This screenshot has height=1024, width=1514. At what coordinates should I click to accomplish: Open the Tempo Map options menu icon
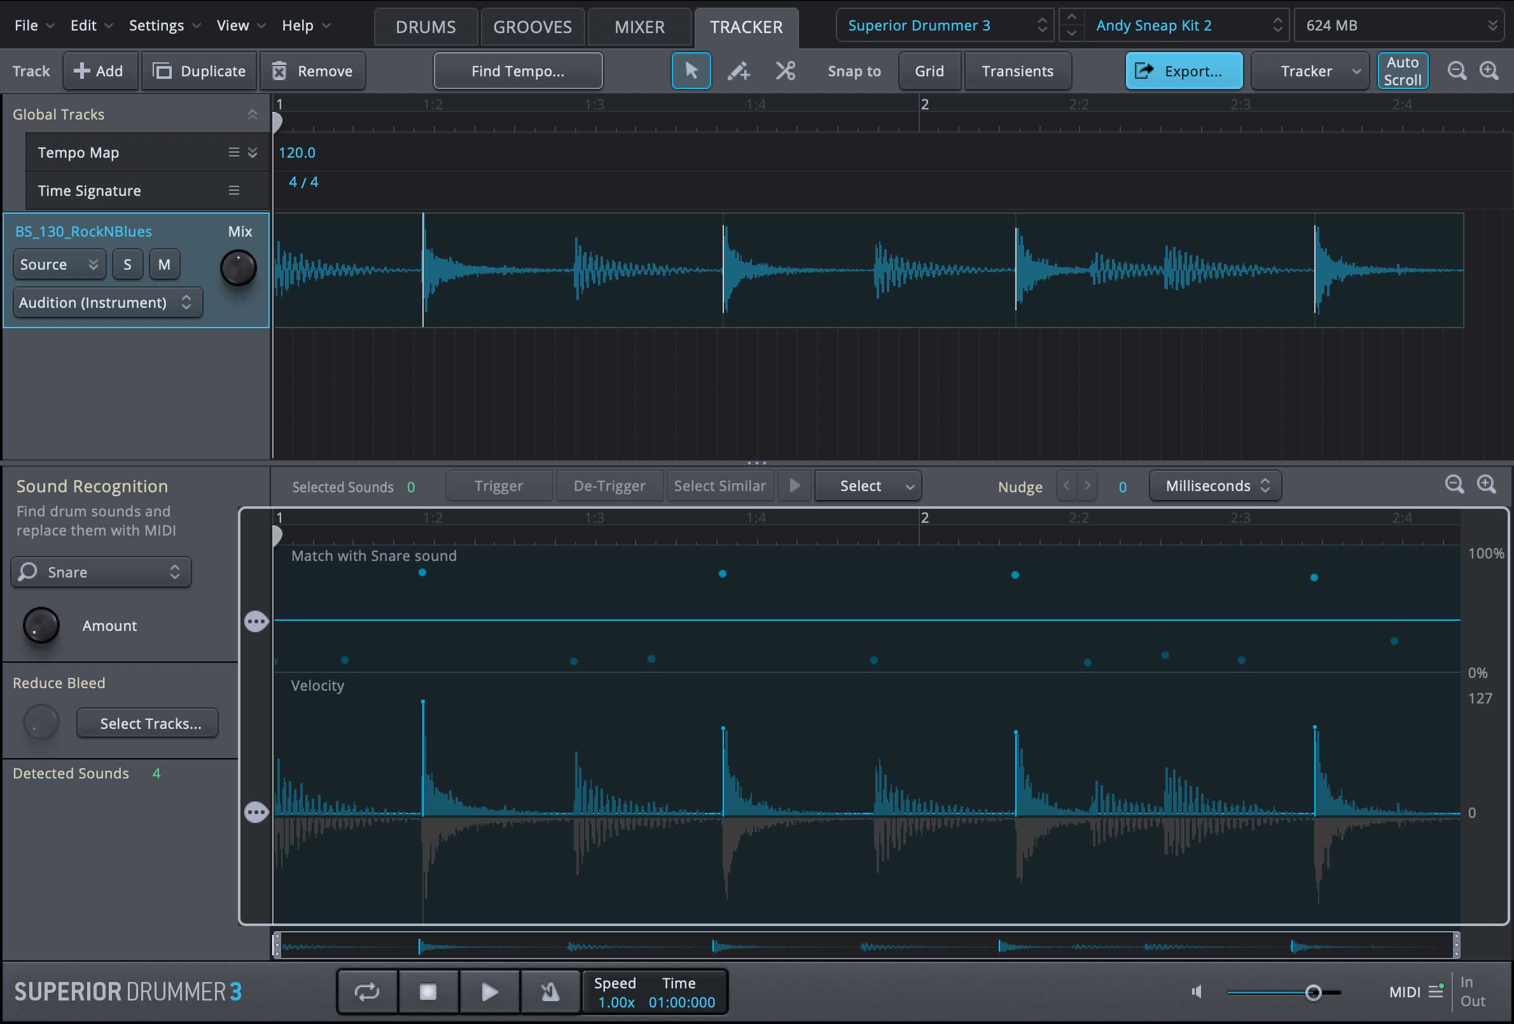(233, 152)
